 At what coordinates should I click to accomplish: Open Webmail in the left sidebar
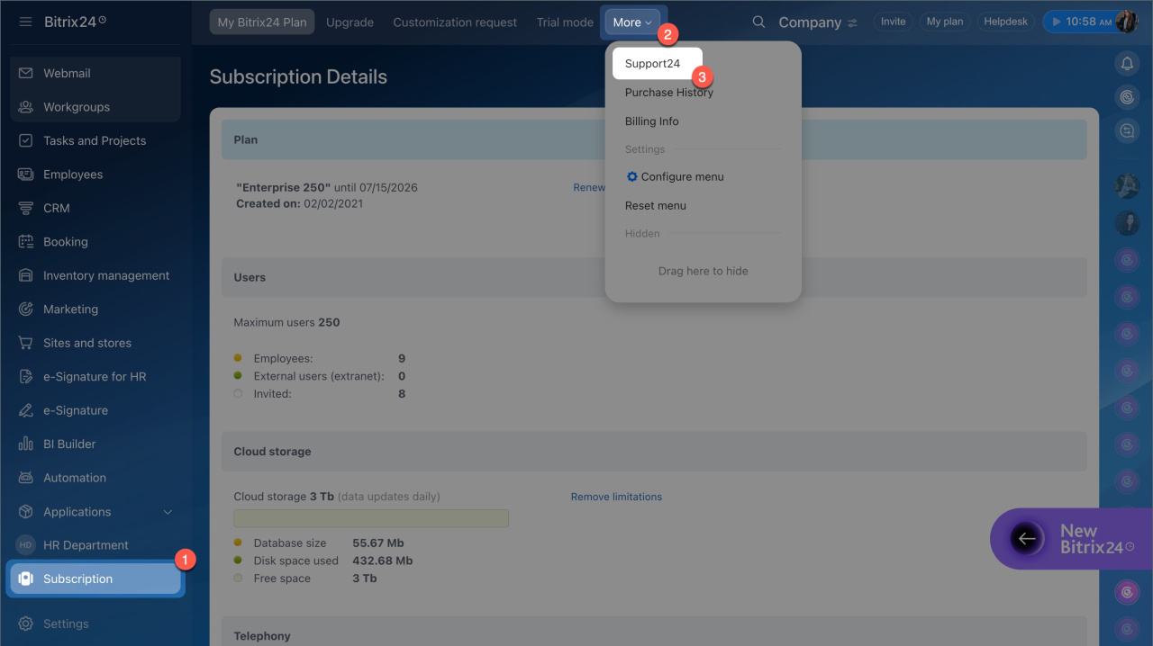tap(67, 73)
